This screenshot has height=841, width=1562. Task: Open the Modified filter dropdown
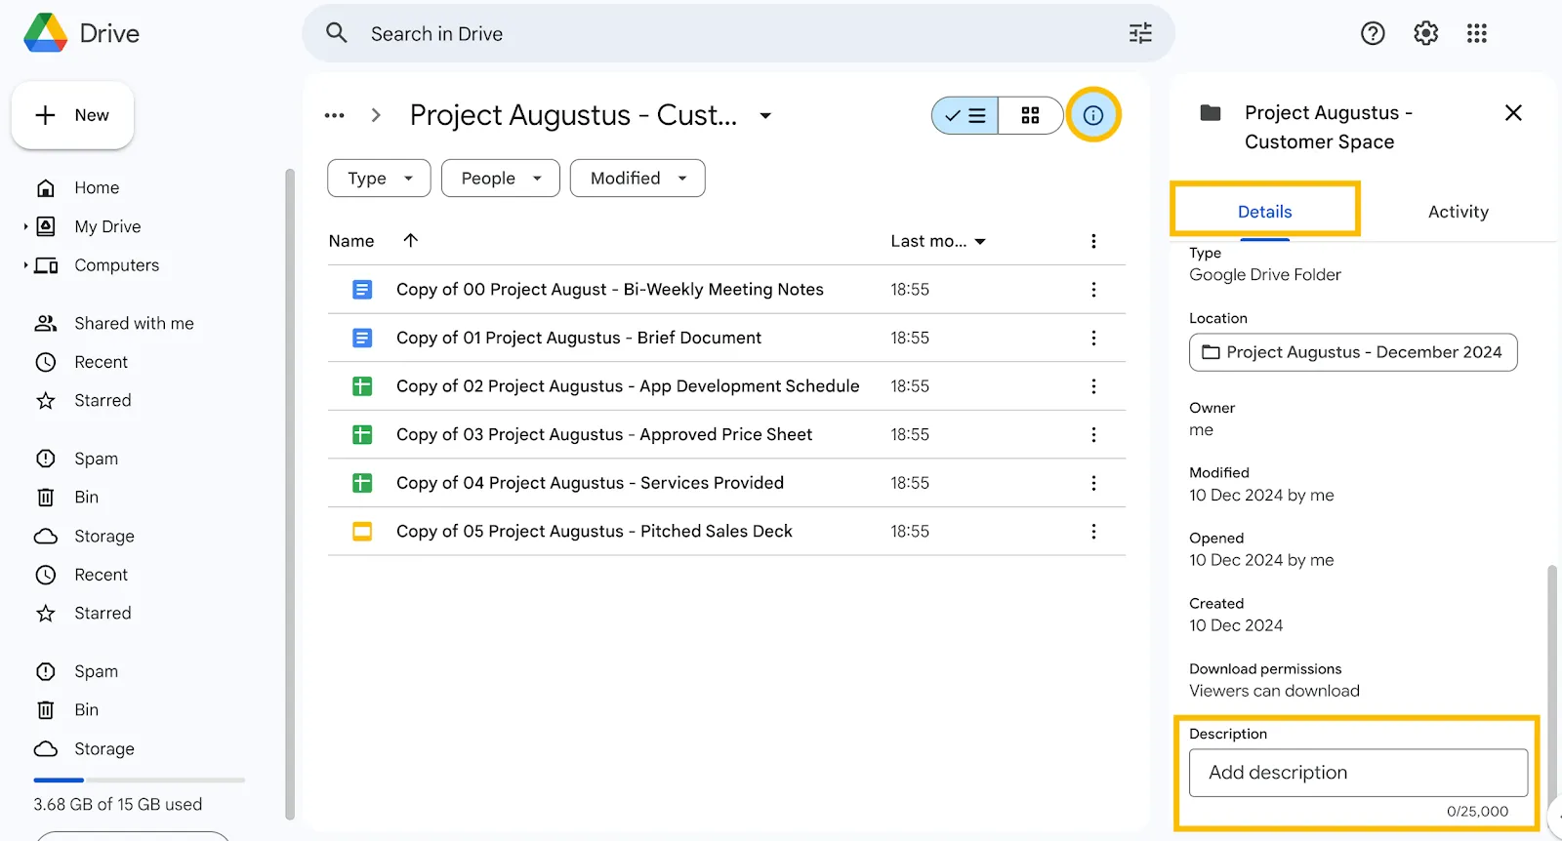point(637,178)
